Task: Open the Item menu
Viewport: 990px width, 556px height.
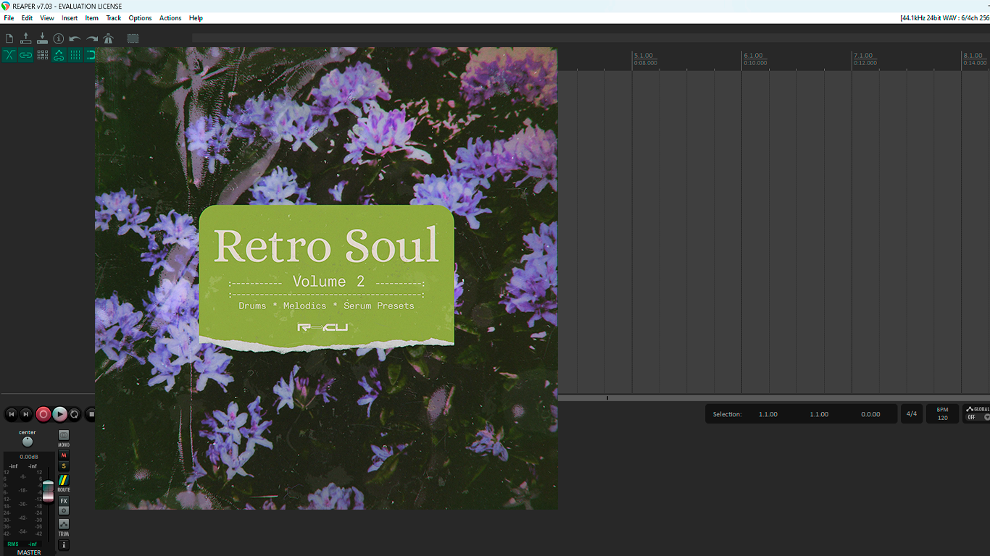Action: pyautogui.click(x=92, y=18)
